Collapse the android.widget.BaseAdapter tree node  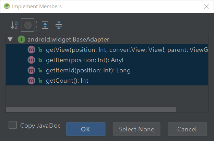(10, 39)
